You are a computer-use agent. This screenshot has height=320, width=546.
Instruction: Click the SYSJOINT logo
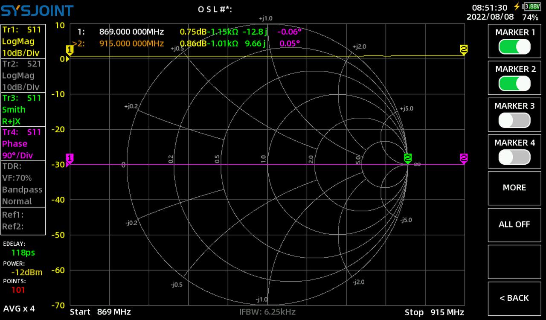point(37,11)
